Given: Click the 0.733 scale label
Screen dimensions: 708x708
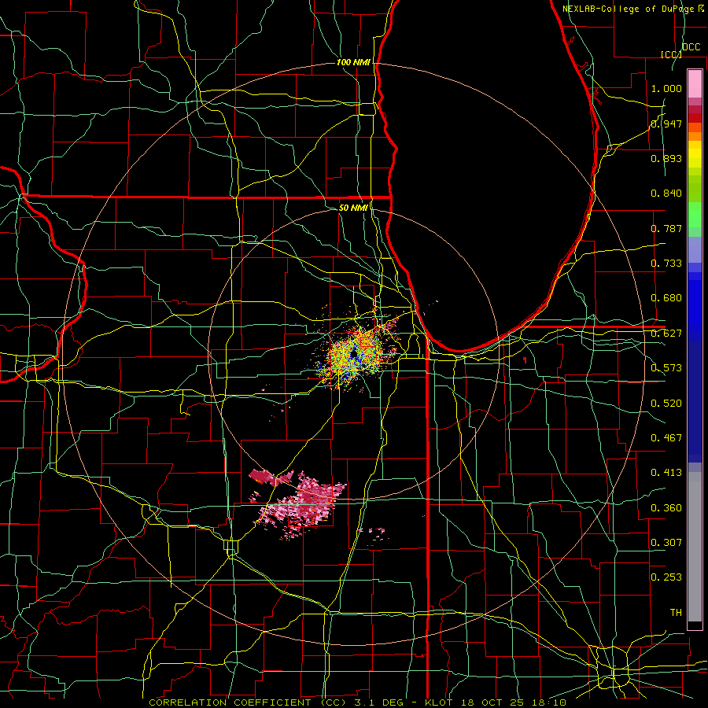Looking at the screenshot, I should (x=666, y=264).
